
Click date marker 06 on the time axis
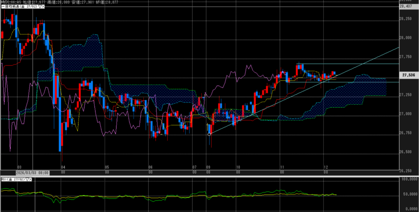tap(150, 167)
